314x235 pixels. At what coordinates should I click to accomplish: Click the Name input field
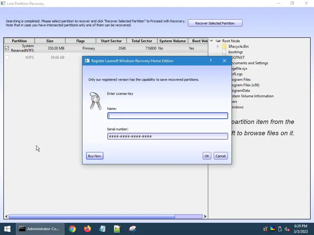[x=168, y=116]
